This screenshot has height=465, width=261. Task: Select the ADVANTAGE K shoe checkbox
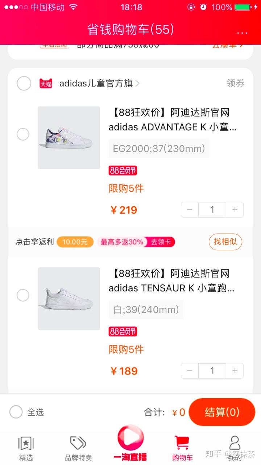point(23,134)
